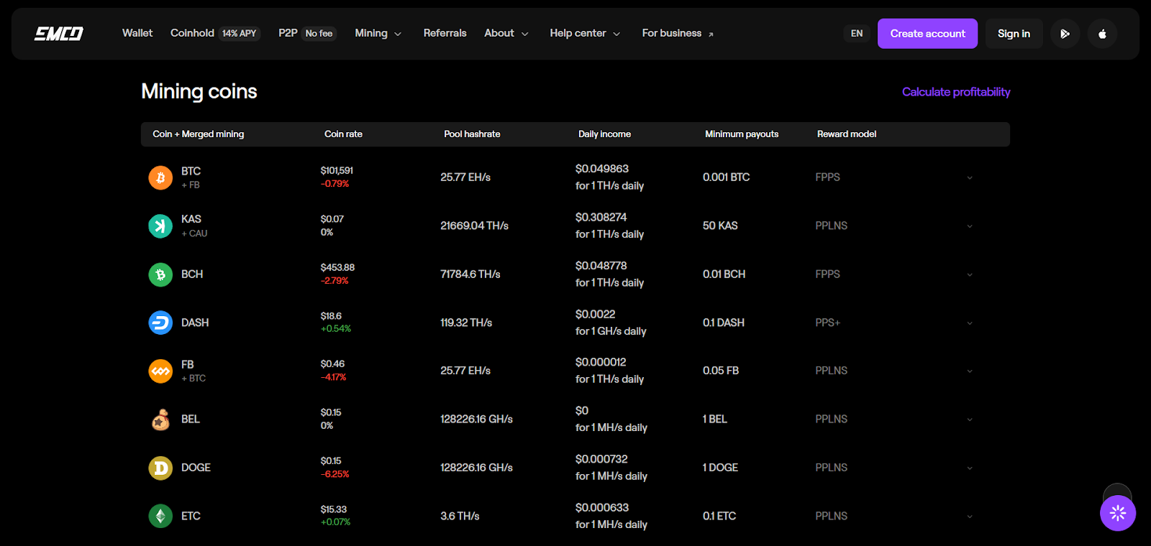Expand the BTC row details
This screenshot has width=1151, height=546.
coord(969,177)
